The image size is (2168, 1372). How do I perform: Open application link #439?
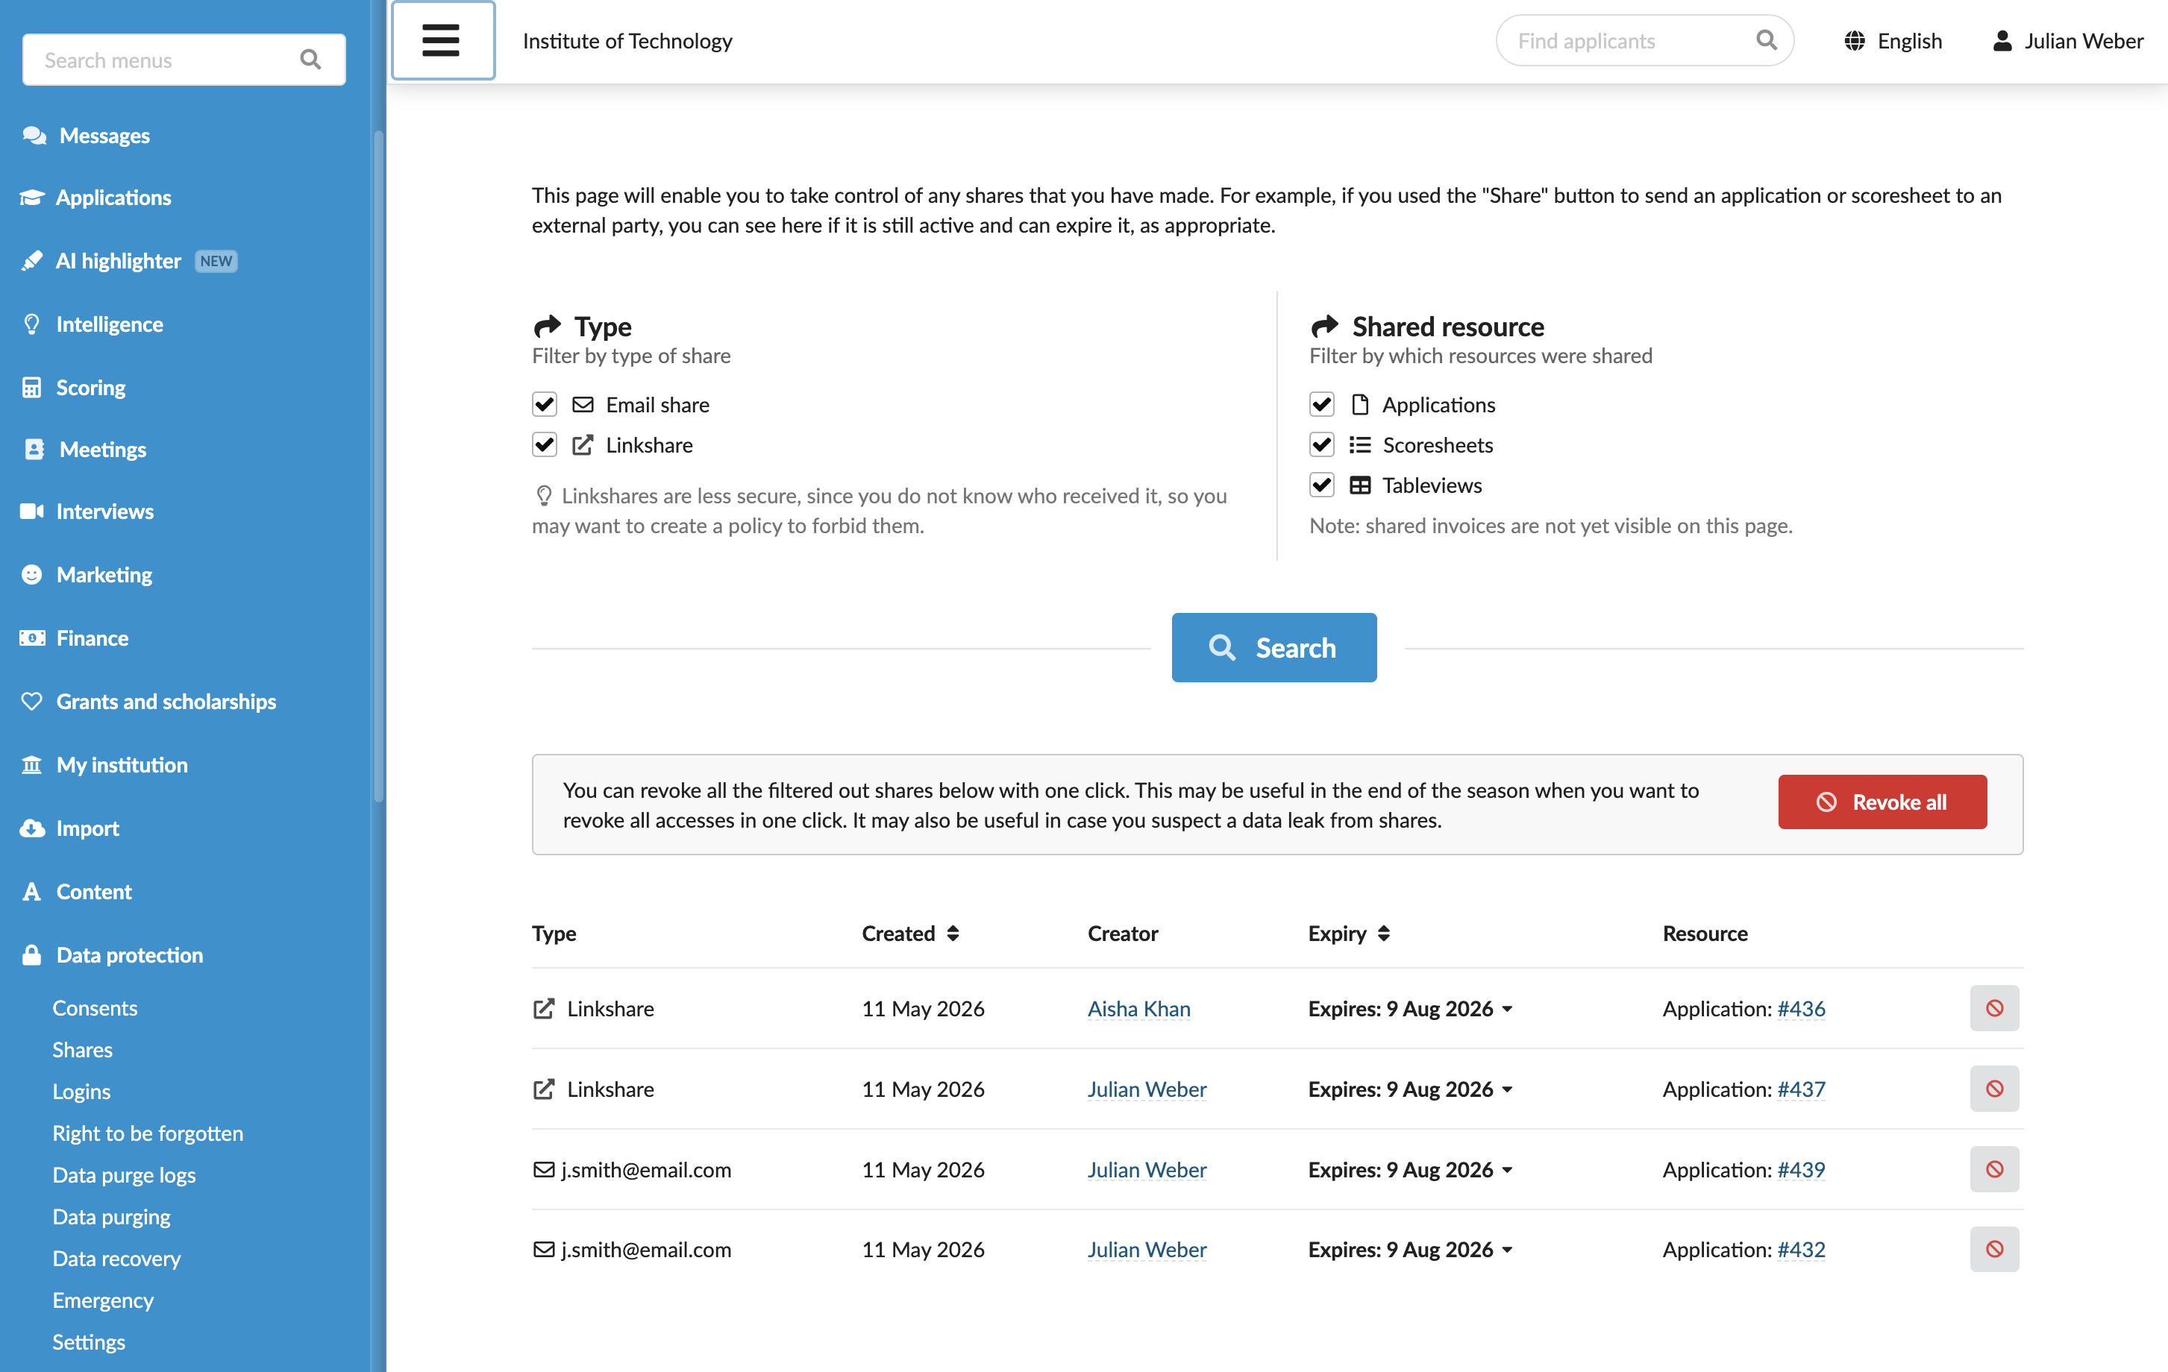(x=1802, y=1170)
